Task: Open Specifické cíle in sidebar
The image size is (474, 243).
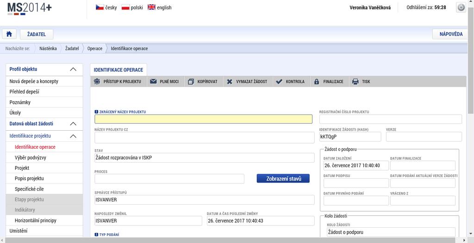Action: (44, 189)
